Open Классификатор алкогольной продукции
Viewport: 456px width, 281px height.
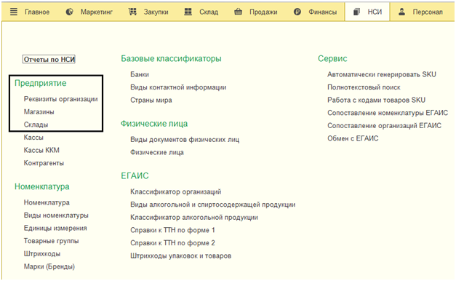click(194, 218)
